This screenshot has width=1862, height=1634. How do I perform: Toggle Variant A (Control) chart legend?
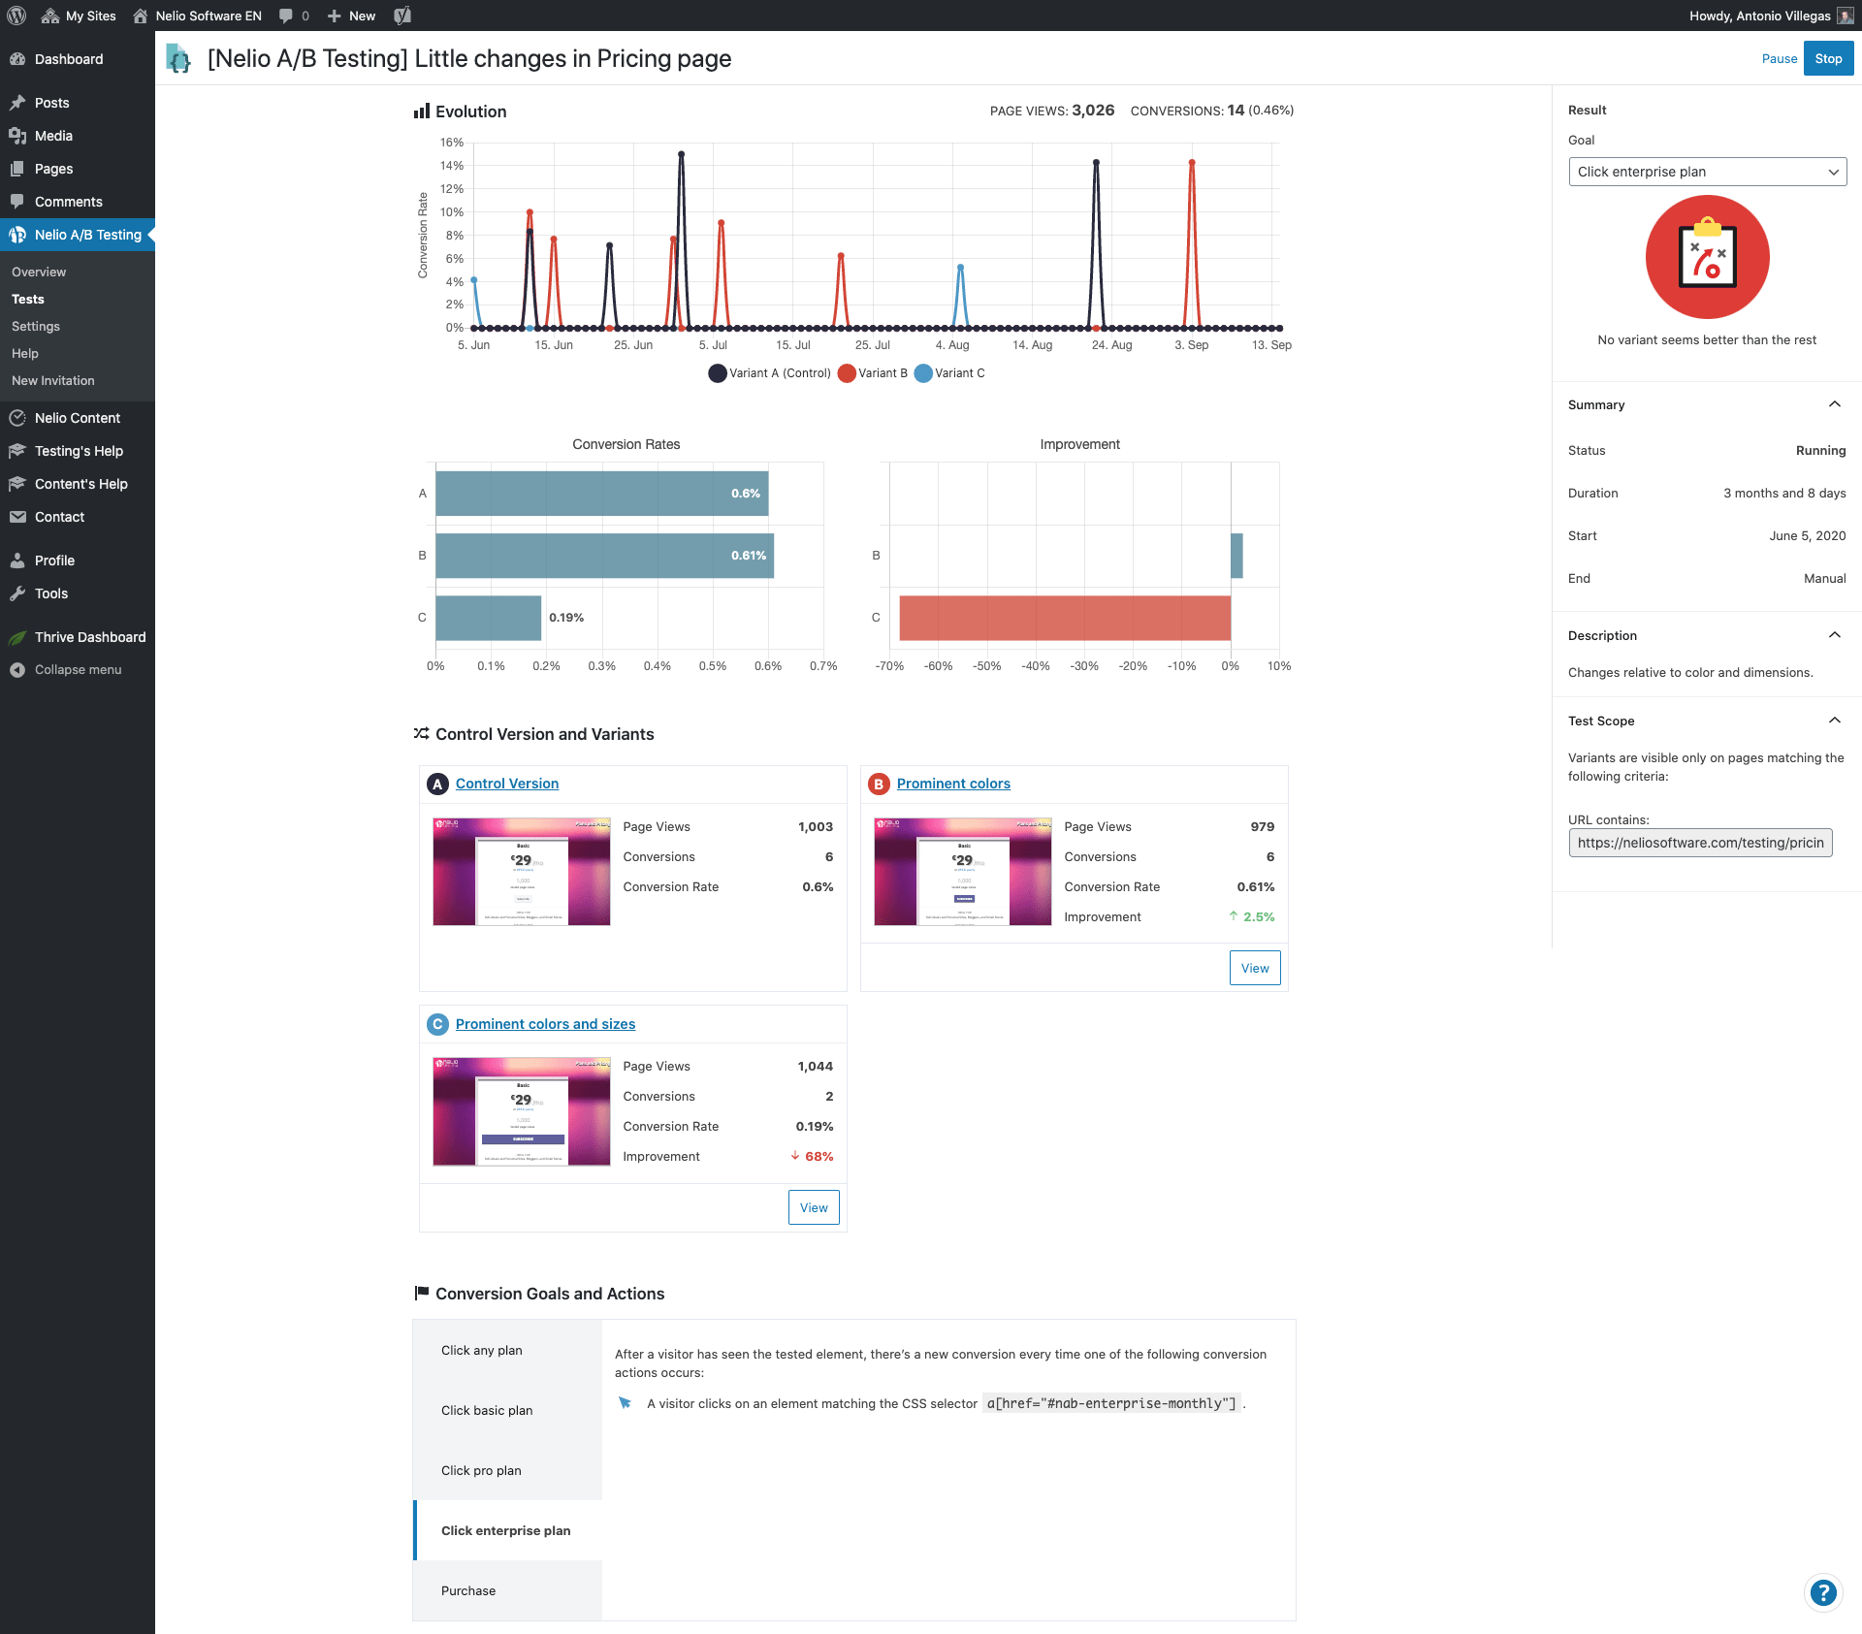[x=770, y=373]
